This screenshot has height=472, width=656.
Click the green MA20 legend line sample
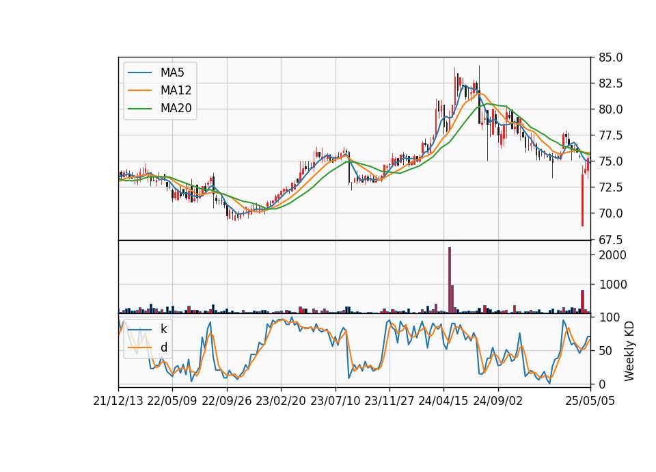pos(139,109)
